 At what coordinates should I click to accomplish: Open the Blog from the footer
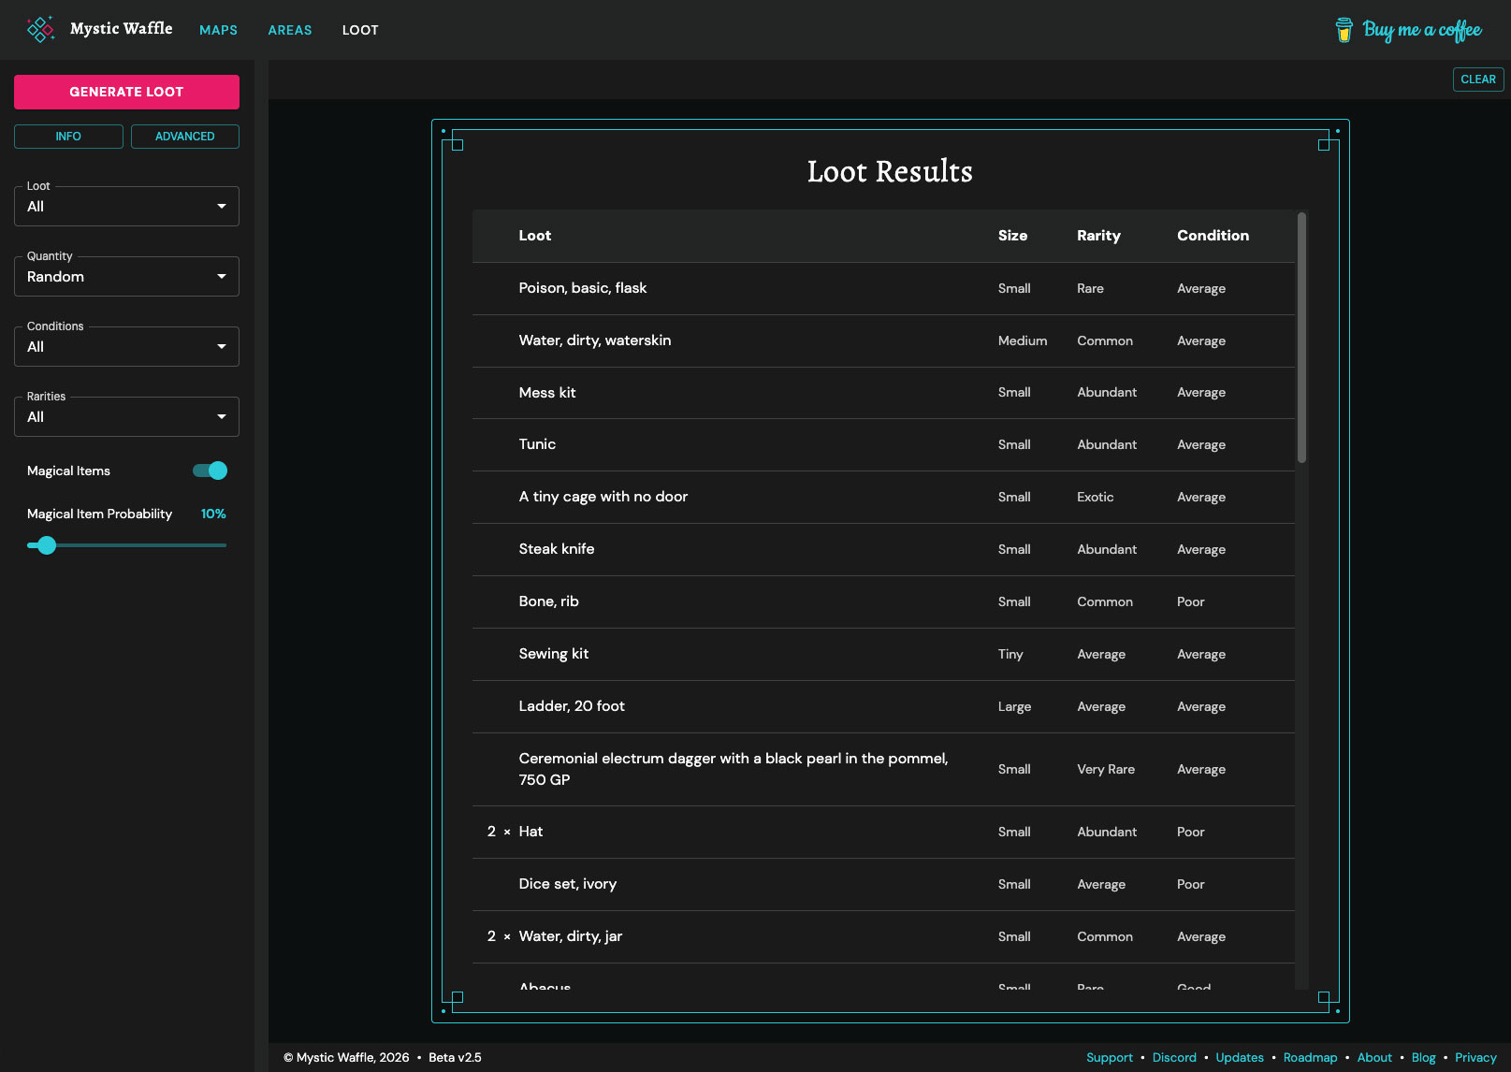[x=1423, y=1057]
